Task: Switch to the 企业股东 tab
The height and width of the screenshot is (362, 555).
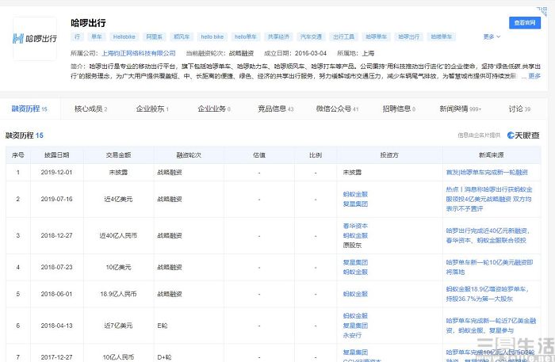Action: [152, 109]
